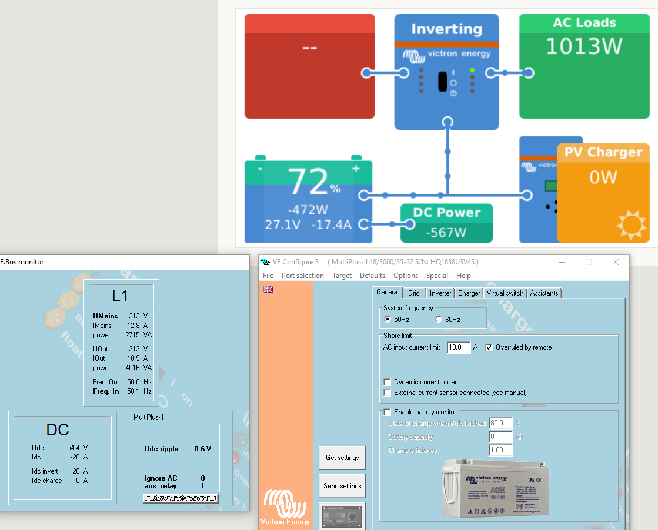Open the Target menu
The width and height of the screenshot is (658, 530).
tap(342, 276)
